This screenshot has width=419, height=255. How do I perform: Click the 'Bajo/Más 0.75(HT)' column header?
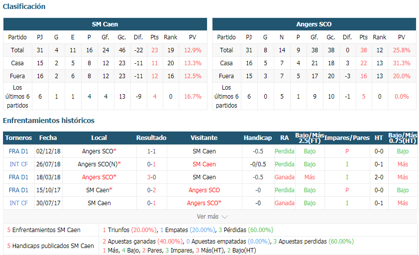pyautogui.click(x=403, y=138)
